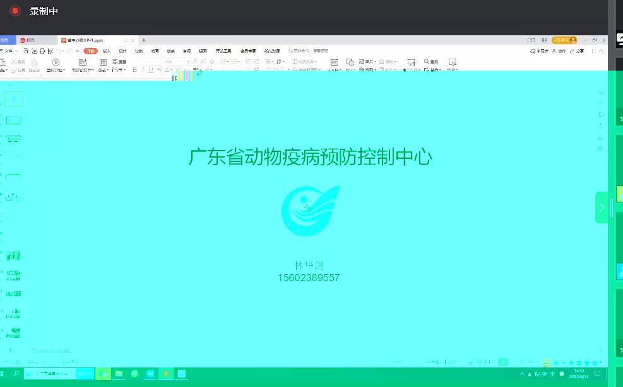The image size is (623, 387).
Task: Expand side panel with green arrow tab
Action: click(602, 207)
